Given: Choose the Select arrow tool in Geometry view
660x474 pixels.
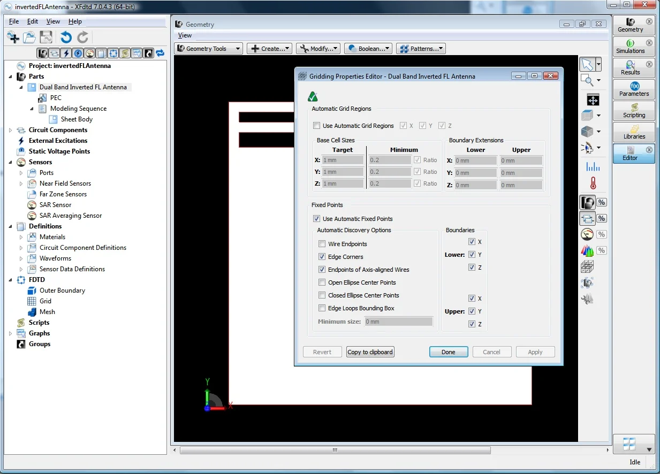Looking at the screenshot, I should point(587,65).
